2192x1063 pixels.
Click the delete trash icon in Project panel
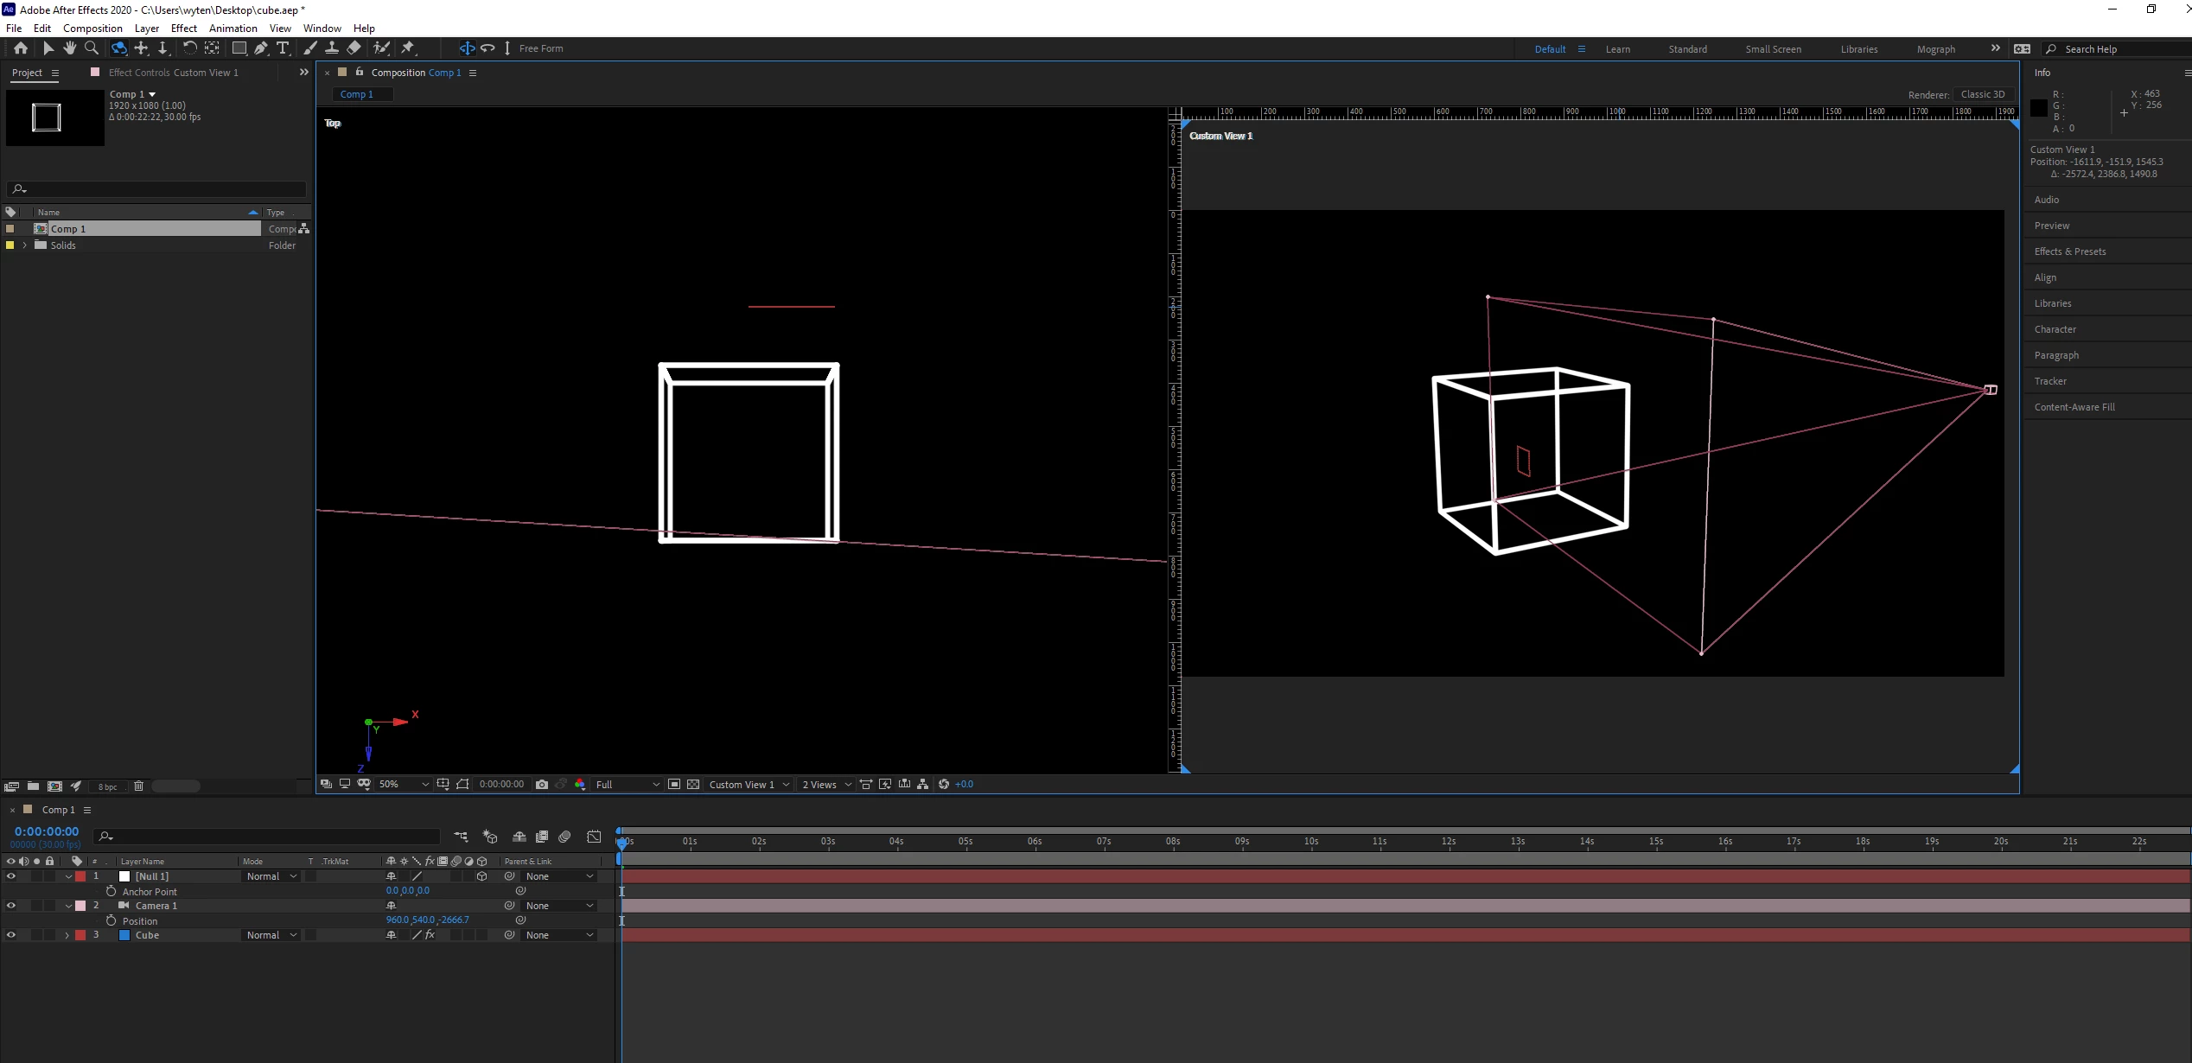pyautogui.click(x=138, y=786)
